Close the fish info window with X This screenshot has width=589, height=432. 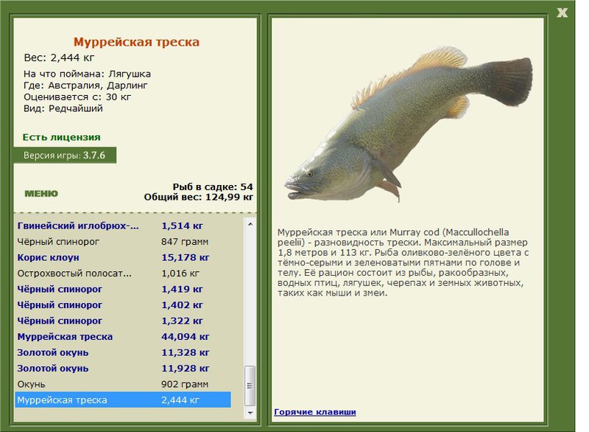[x=562, y=13]
